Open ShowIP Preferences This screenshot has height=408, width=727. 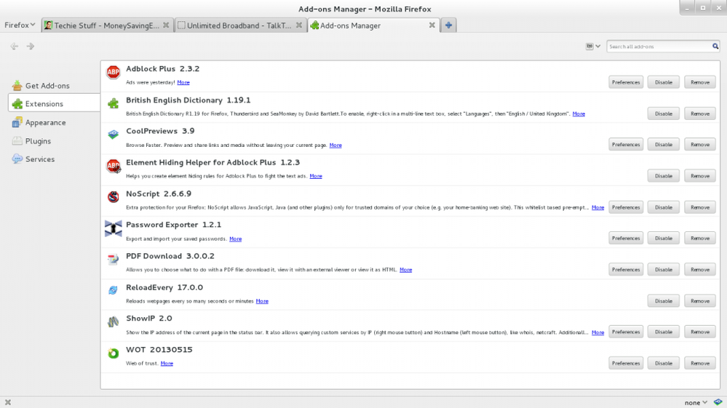(x=625, y=332)
